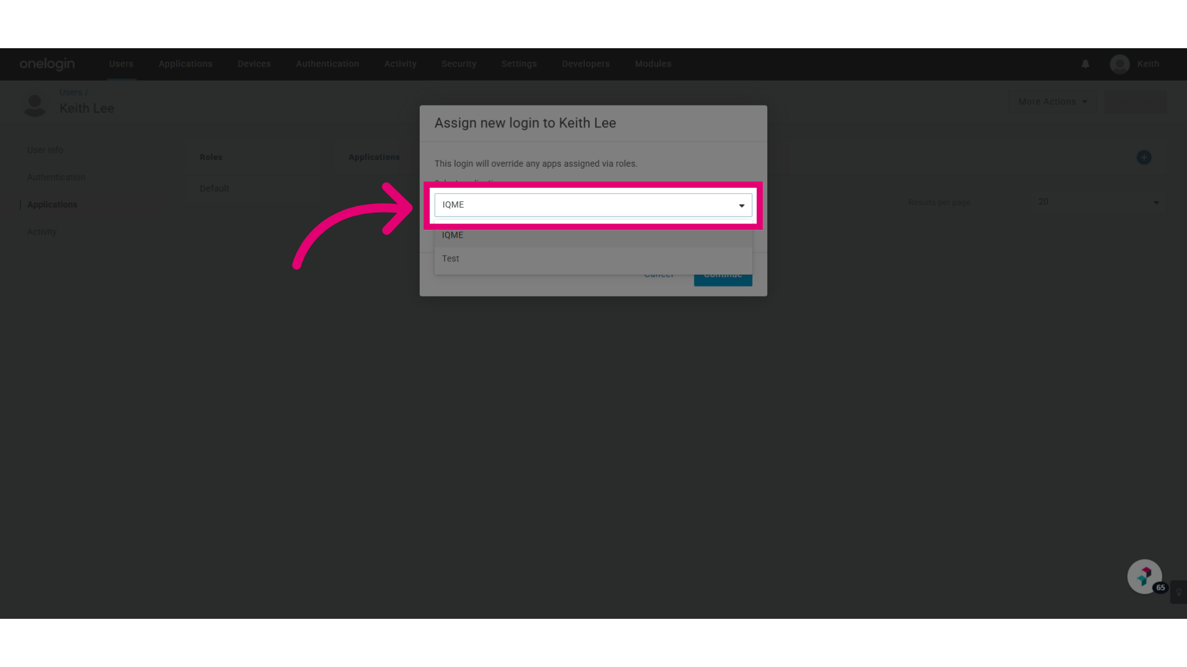Image resolution: width=1187 pixels, height=667 pixels.
Task: Click the Applications column header
Action: 374,157
